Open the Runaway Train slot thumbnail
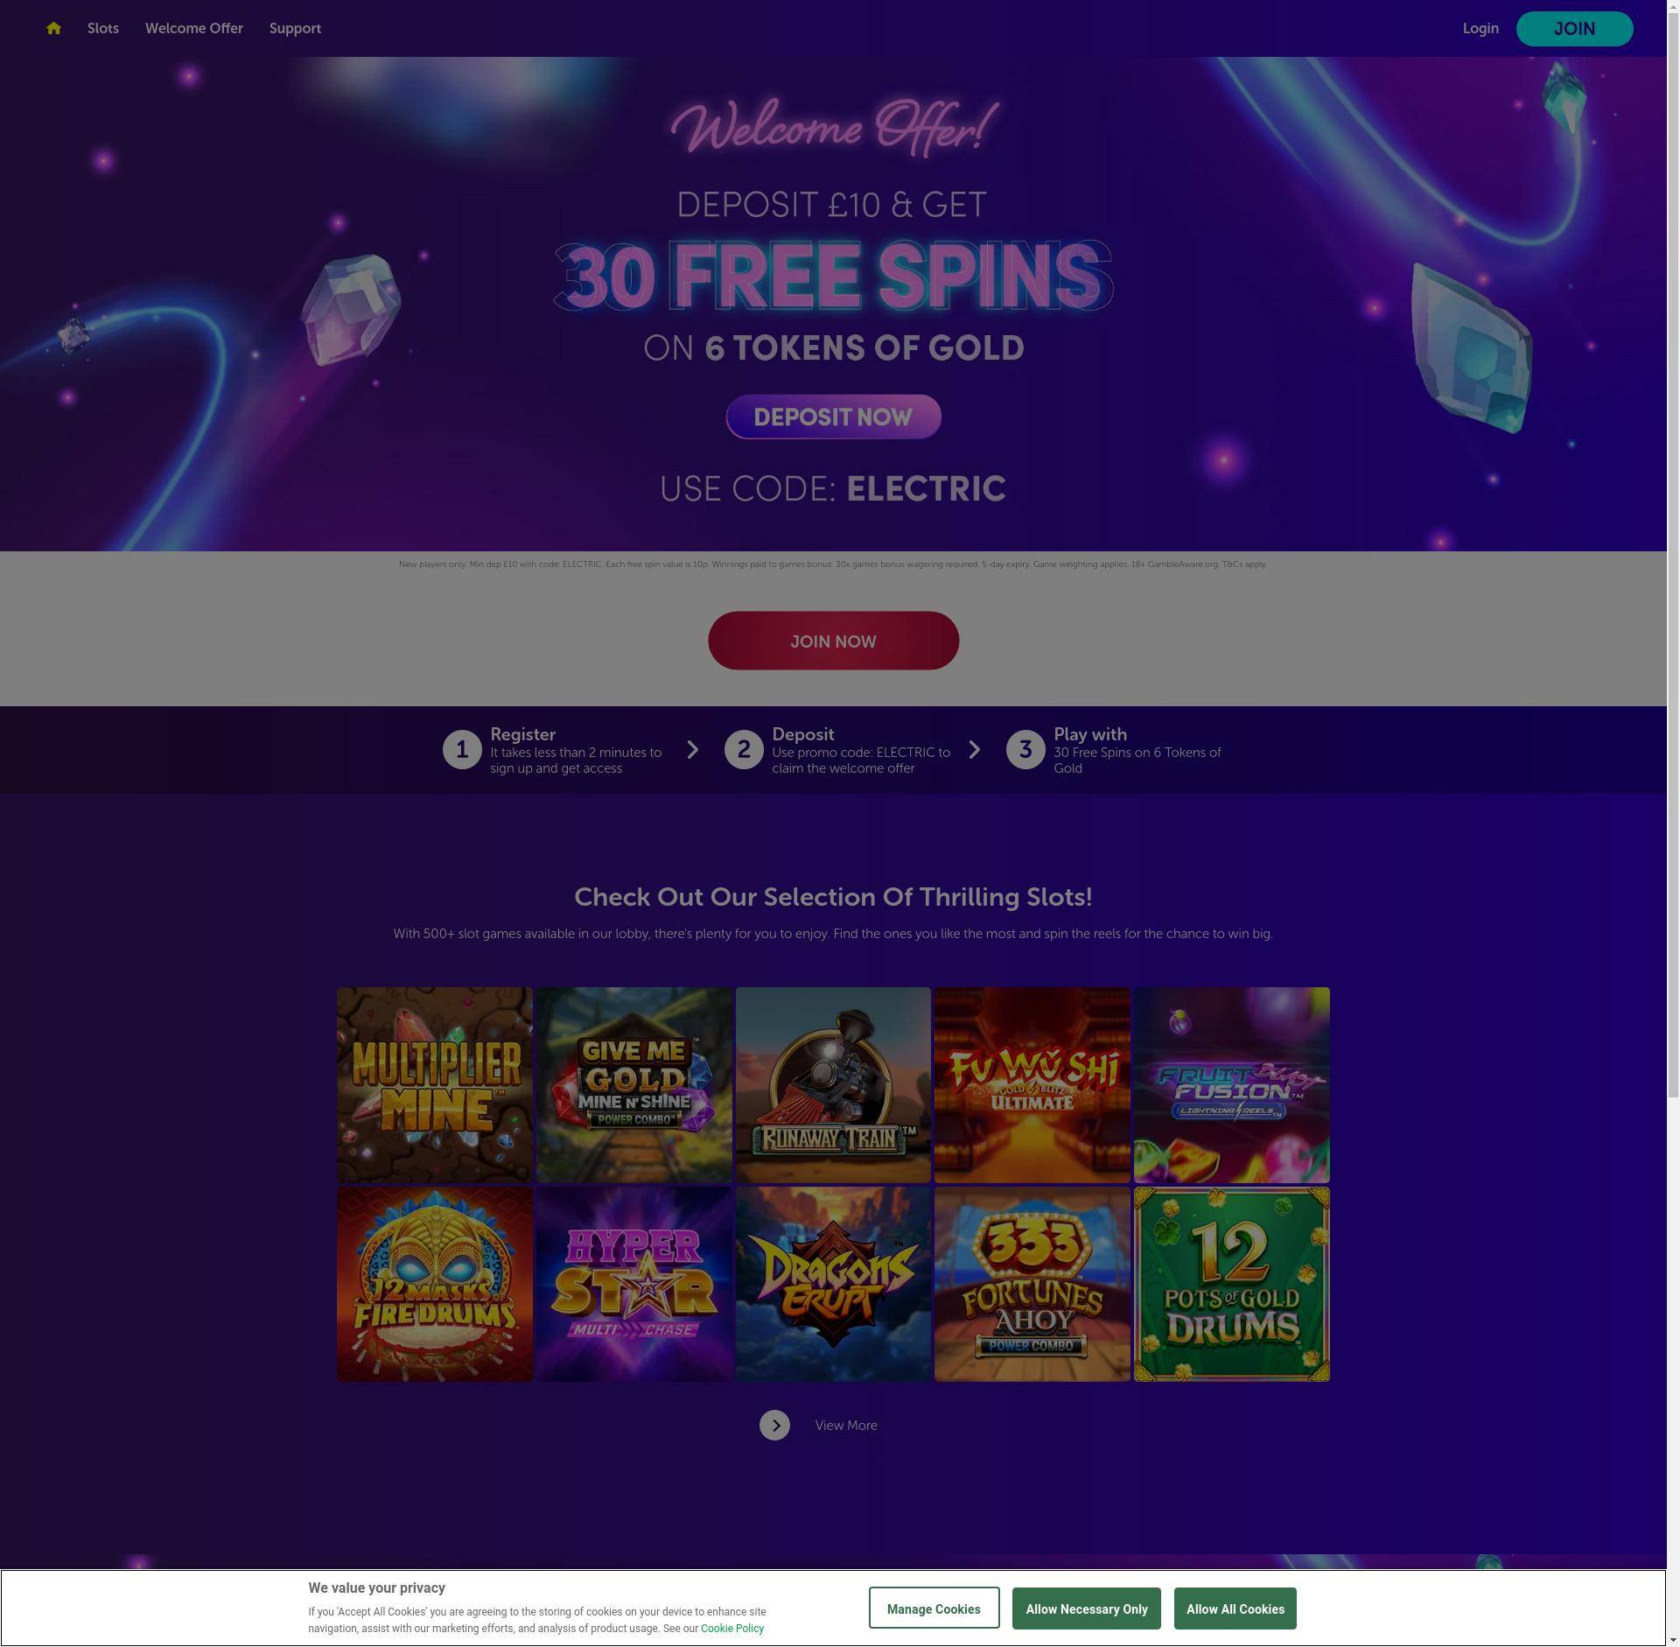The width and height of the screenshot is (1680, 1647). pos(833,1085)
